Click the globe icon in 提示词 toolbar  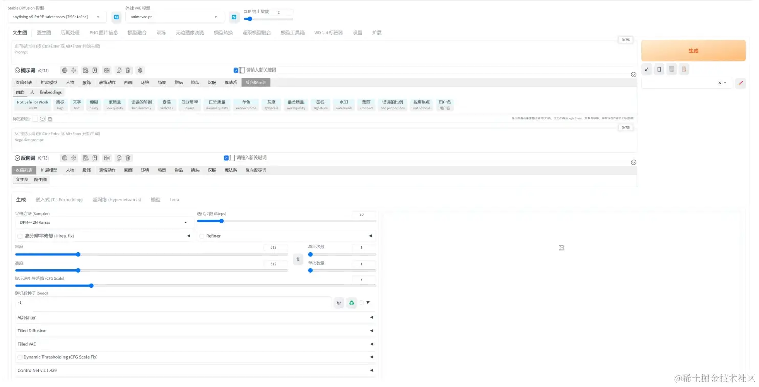click(64, 70)
